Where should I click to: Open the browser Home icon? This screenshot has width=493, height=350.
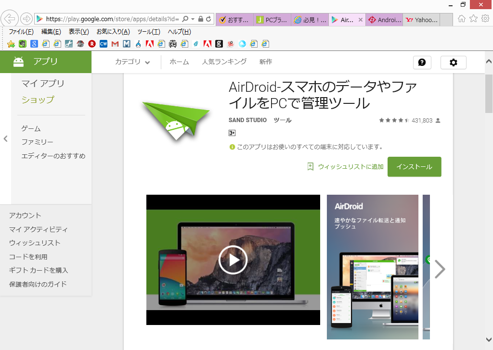(462, 19)
